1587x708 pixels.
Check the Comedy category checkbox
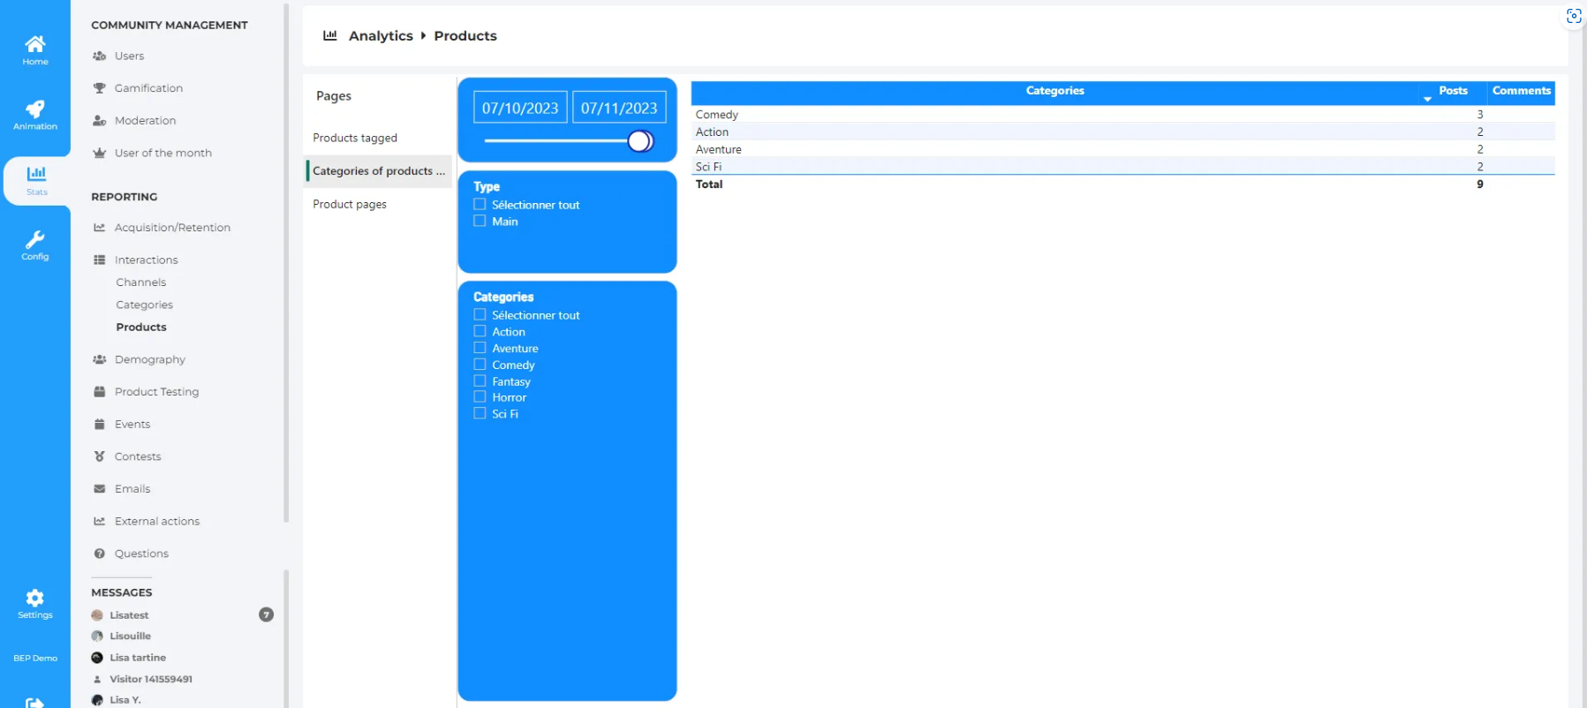(480, 365)
